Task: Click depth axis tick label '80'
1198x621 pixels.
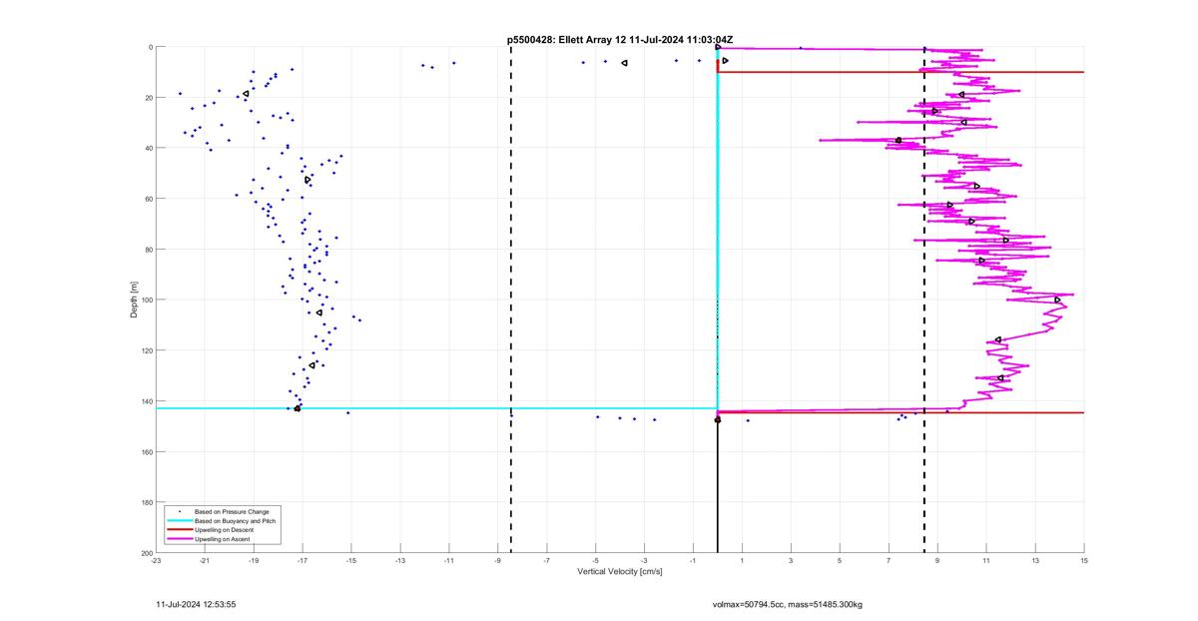Action: point(148,249)
